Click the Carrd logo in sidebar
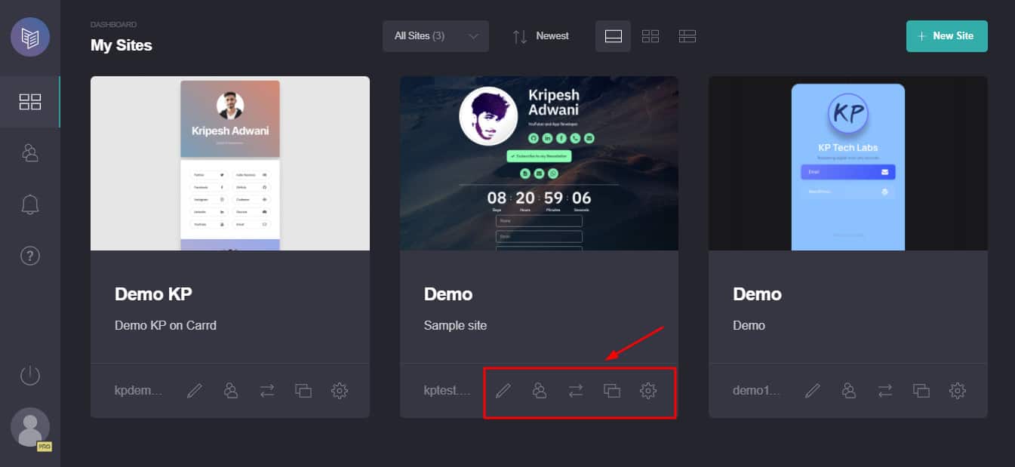This screenshot has height=467, width=1015. pos(30,37)
